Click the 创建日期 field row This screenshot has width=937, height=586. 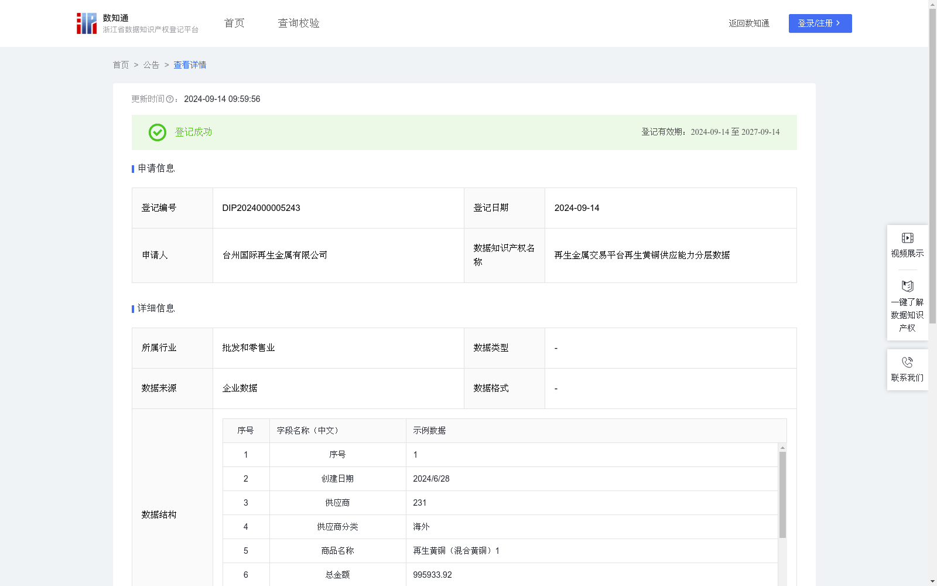(500, 479)
